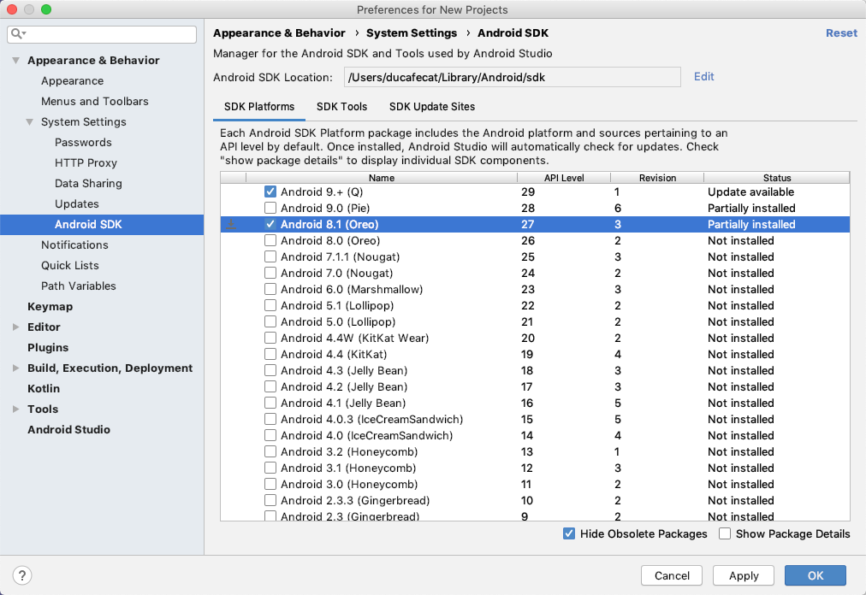866x595 pixels.
Task: Open the Data Sharing settings
Action: pyautogui.click(x=88, y=183)
